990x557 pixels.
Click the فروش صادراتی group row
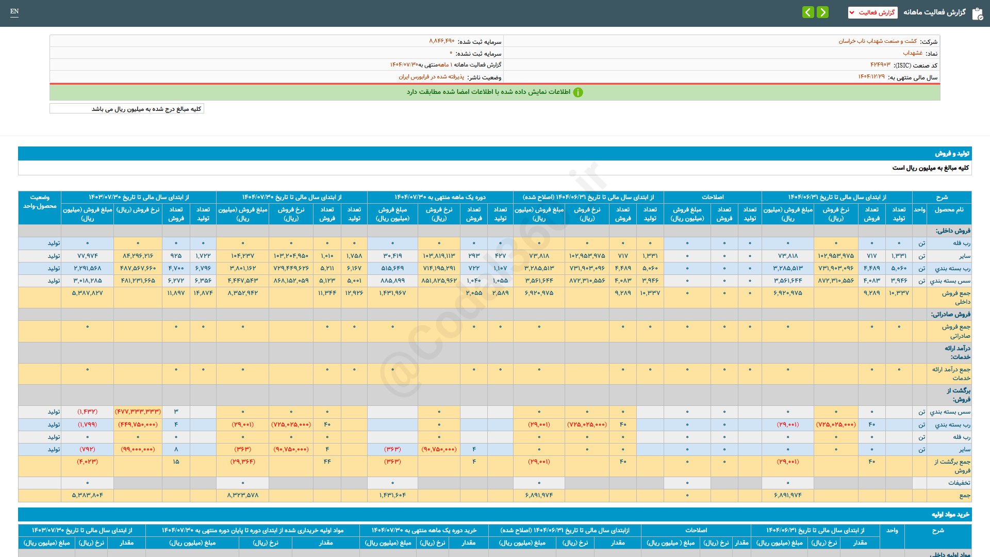pyautogui.click(x=950, y=314)
